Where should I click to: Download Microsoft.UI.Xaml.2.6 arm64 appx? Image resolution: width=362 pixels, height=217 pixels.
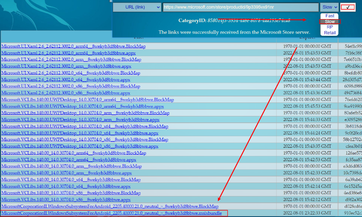click(x=69, y=53)
